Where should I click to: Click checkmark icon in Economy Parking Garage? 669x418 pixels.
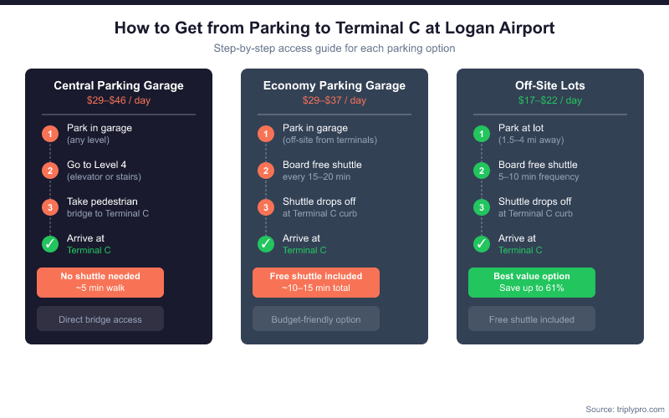(x=266, y=244)
